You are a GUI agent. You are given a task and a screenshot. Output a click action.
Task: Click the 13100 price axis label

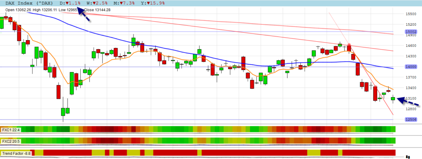tap(411, 98)
